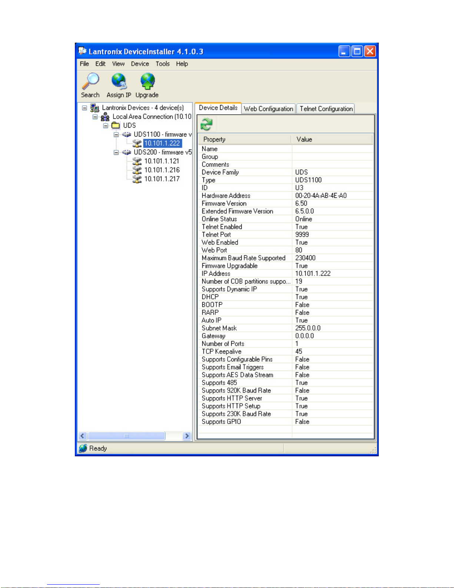Click the Online Status property label
This screenshot has width=454, height=588.
click(219, 219)
